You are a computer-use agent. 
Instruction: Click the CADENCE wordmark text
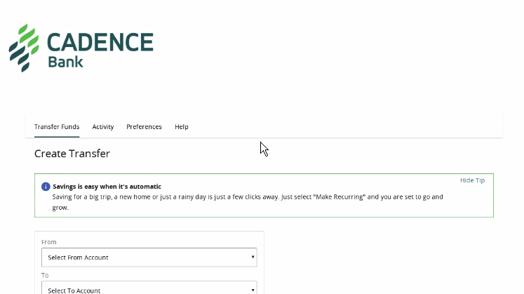coord(100,42)
